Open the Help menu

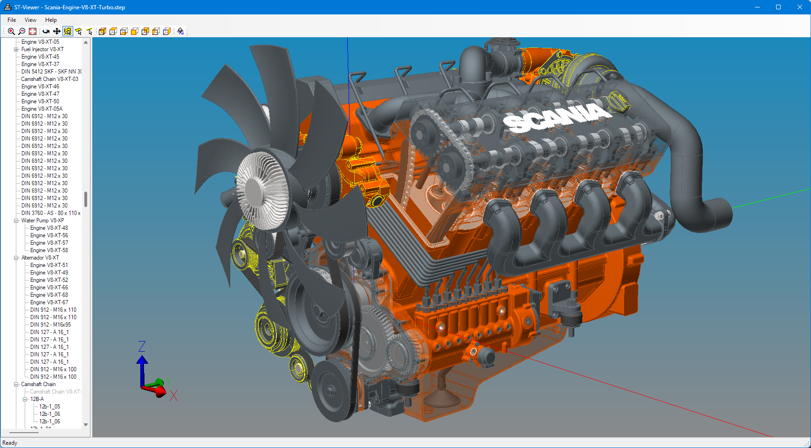51,20
